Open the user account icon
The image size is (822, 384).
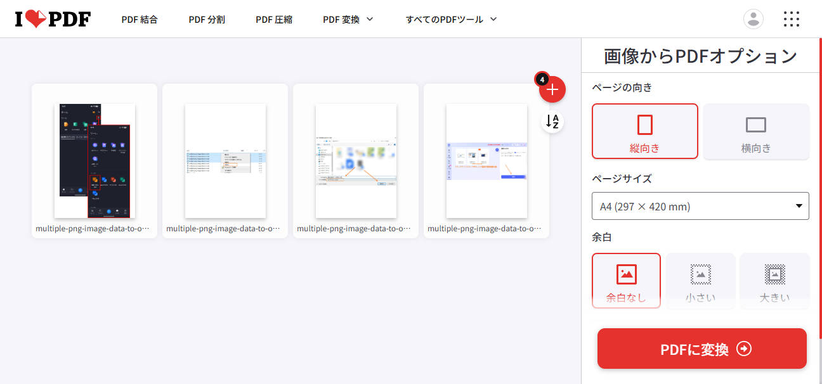pyautogui.click(x=753, y=19)
